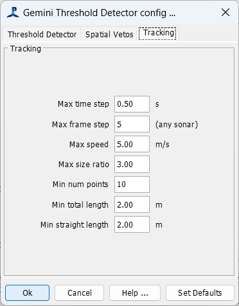Select the Tracking tab
The width and height of the screenshot is (239, 306).
click(159, 33)
